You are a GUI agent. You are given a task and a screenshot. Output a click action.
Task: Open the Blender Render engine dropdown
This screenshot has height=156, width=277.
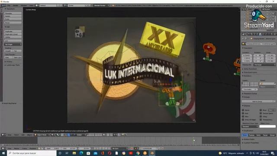pyautogui.click(x=101, y=5)
